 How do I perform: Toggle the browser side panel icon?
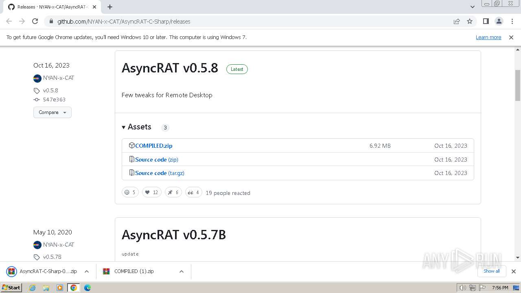click(x=486, y=21)
